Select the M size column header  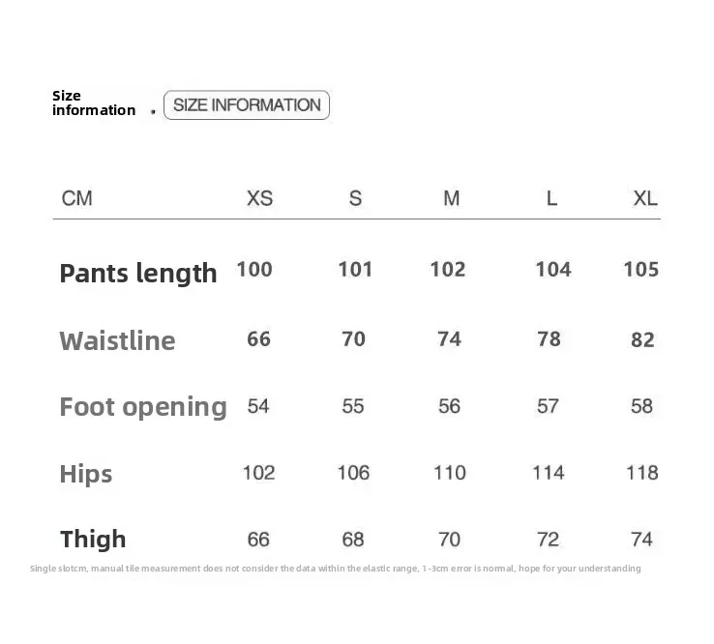451,198
